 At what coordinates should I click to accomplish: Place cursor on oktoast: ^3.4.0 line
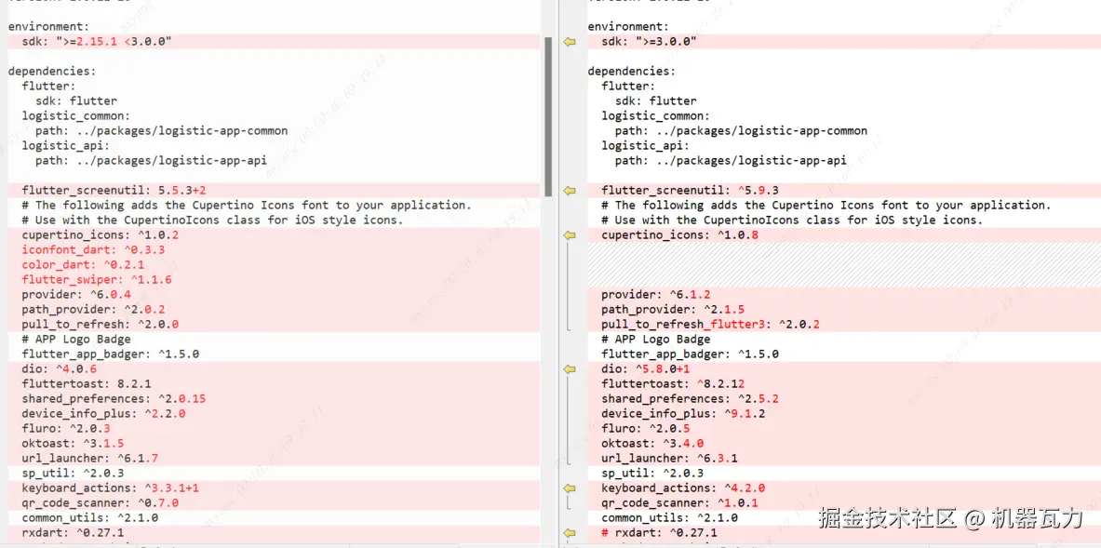pos(843,443)
